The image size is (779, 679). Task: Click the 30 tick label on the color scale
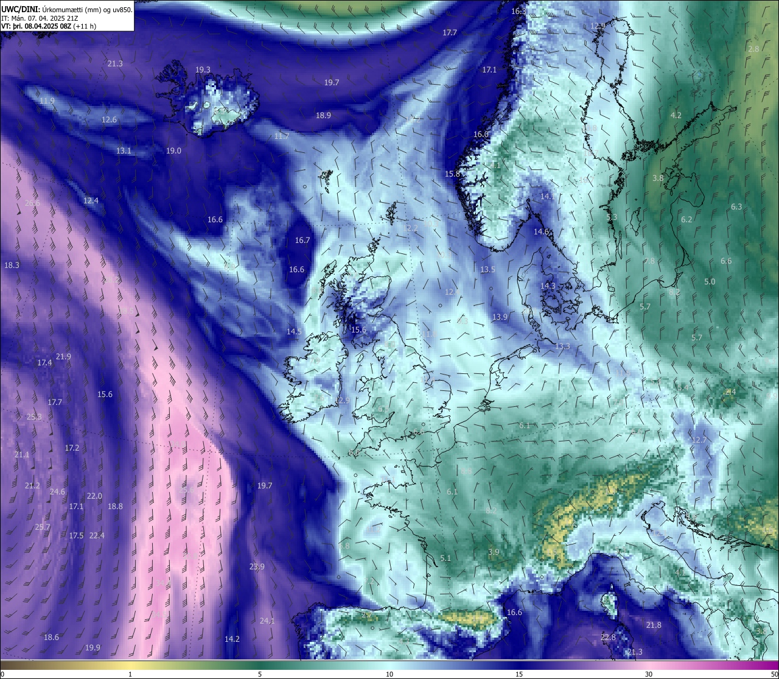(649, 674)
